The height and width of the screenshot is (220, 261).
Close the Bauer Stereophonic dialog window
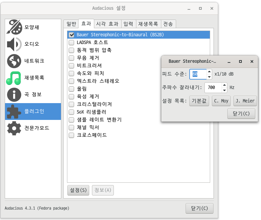pos(252,61)
